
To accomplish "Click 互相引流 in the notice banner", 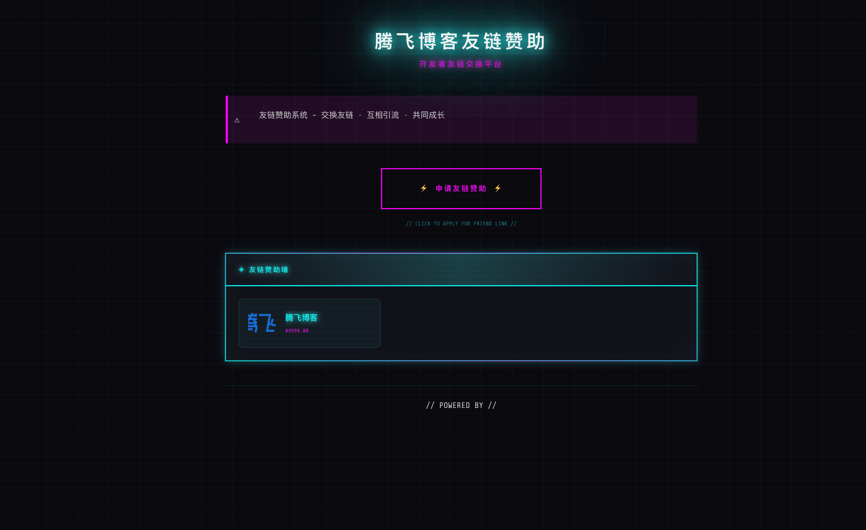I will click(383, 115).
